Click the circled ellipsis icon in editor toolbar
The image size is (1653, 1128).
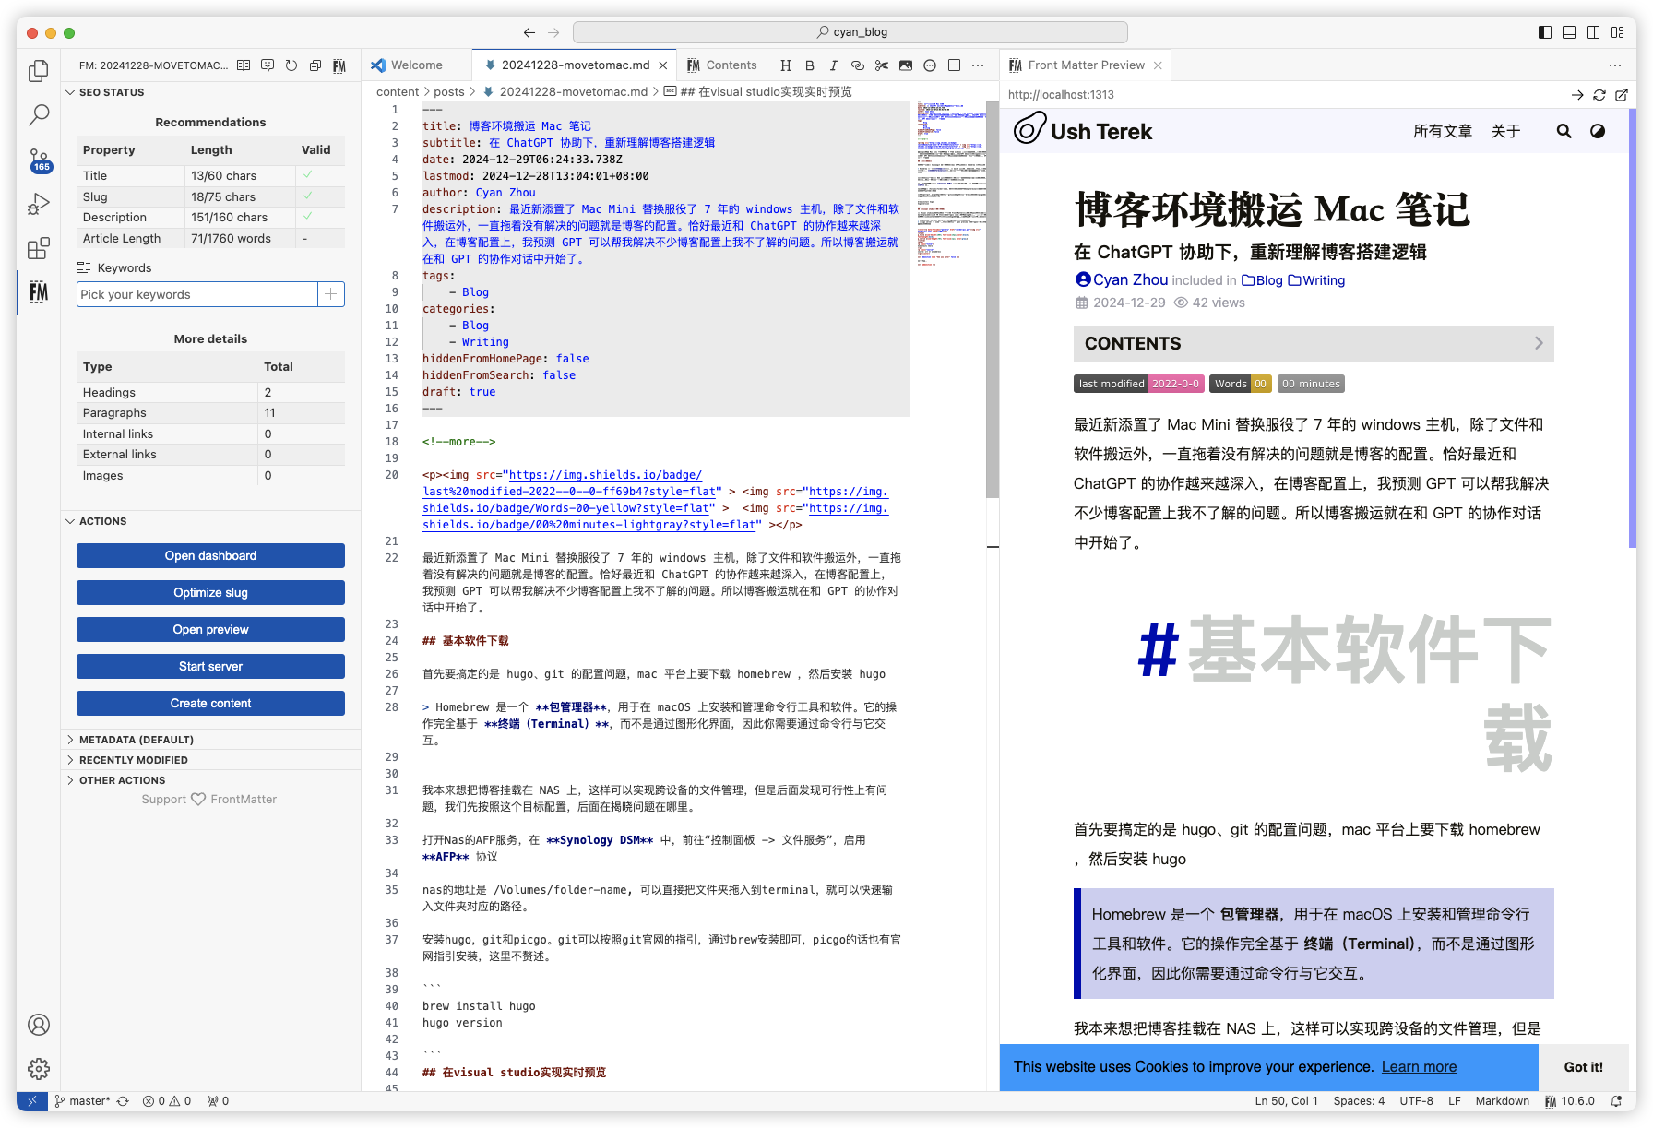(x=930, y=65)
